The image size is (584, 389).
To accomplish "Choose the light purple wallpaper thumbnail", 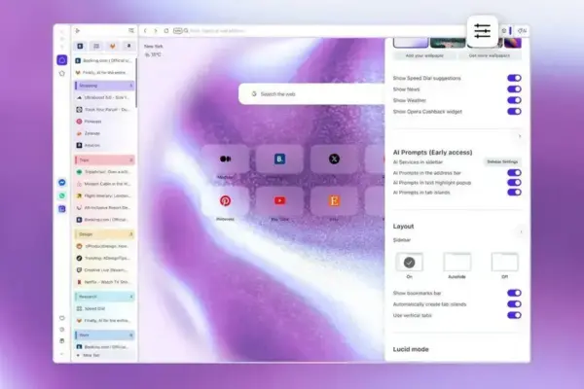I will point(411,43).
